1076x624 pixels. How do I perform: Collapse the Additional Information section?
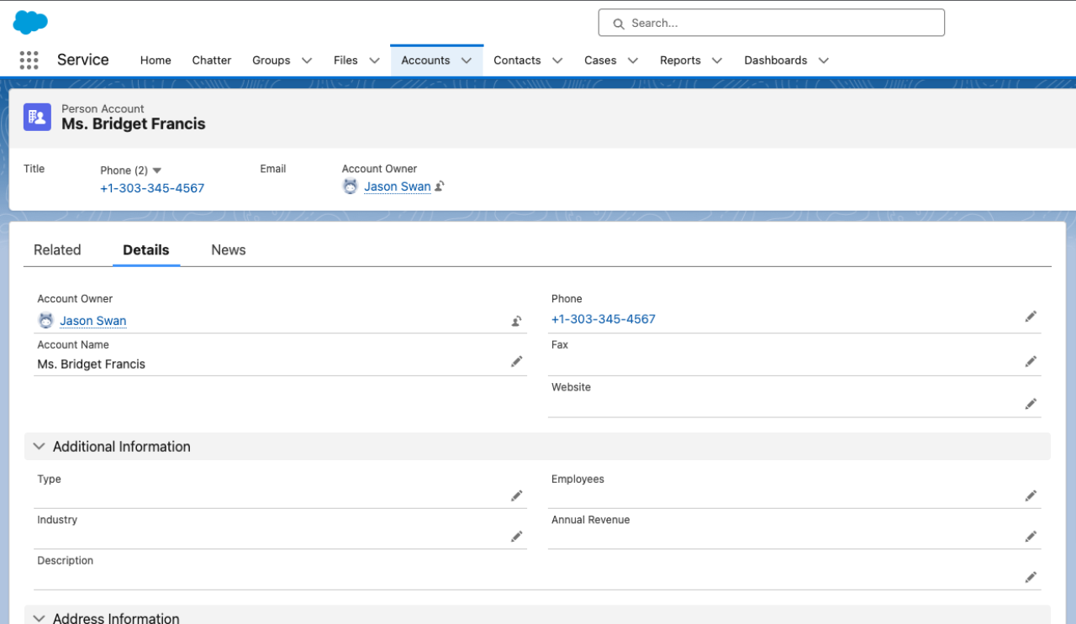[x=39, y=447]
